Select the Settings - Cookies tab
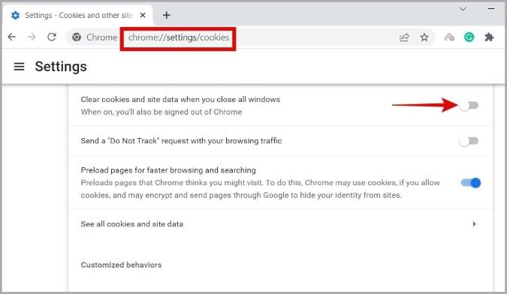The width and height of the screenshot is (507, 294). click(x=77, y=15)
